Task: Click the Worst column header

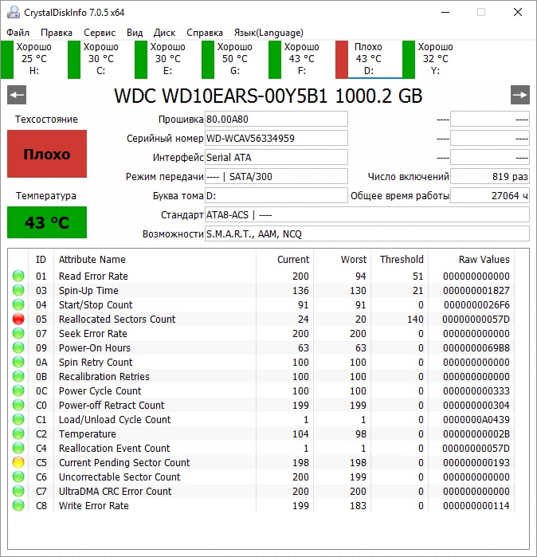Action: tap(343, 259)
